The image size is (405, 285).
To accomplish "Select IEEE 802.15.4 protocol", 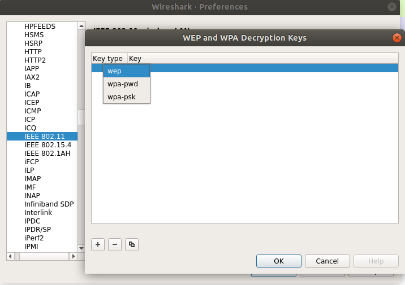I will (x=48, y=145).
